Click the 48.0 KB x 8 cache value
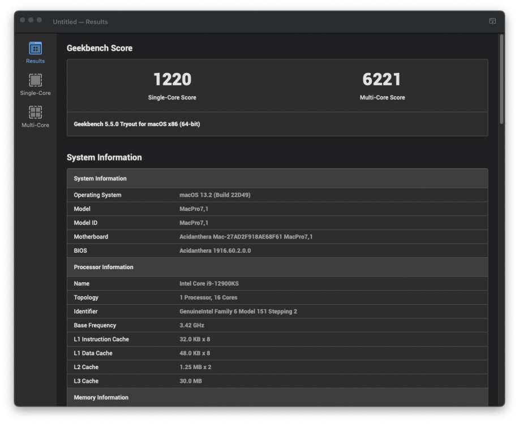The height and width of the screenshot is (424, 519). 195,353
